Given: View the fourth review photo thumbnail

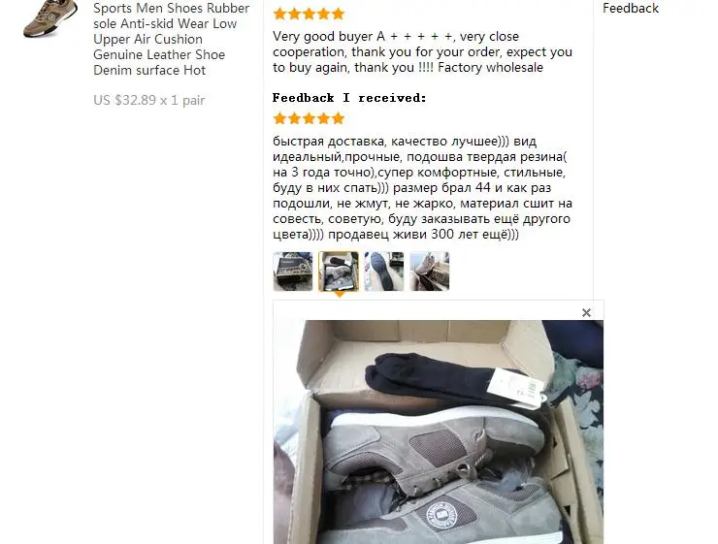Looking at the screenshot, I should coord(430,272).
